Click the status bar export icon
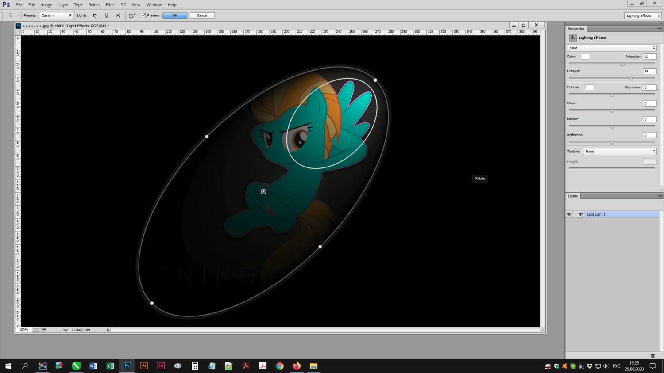This screenshot has height=373, width=664. pyautogui.click(x=44, y=330)
